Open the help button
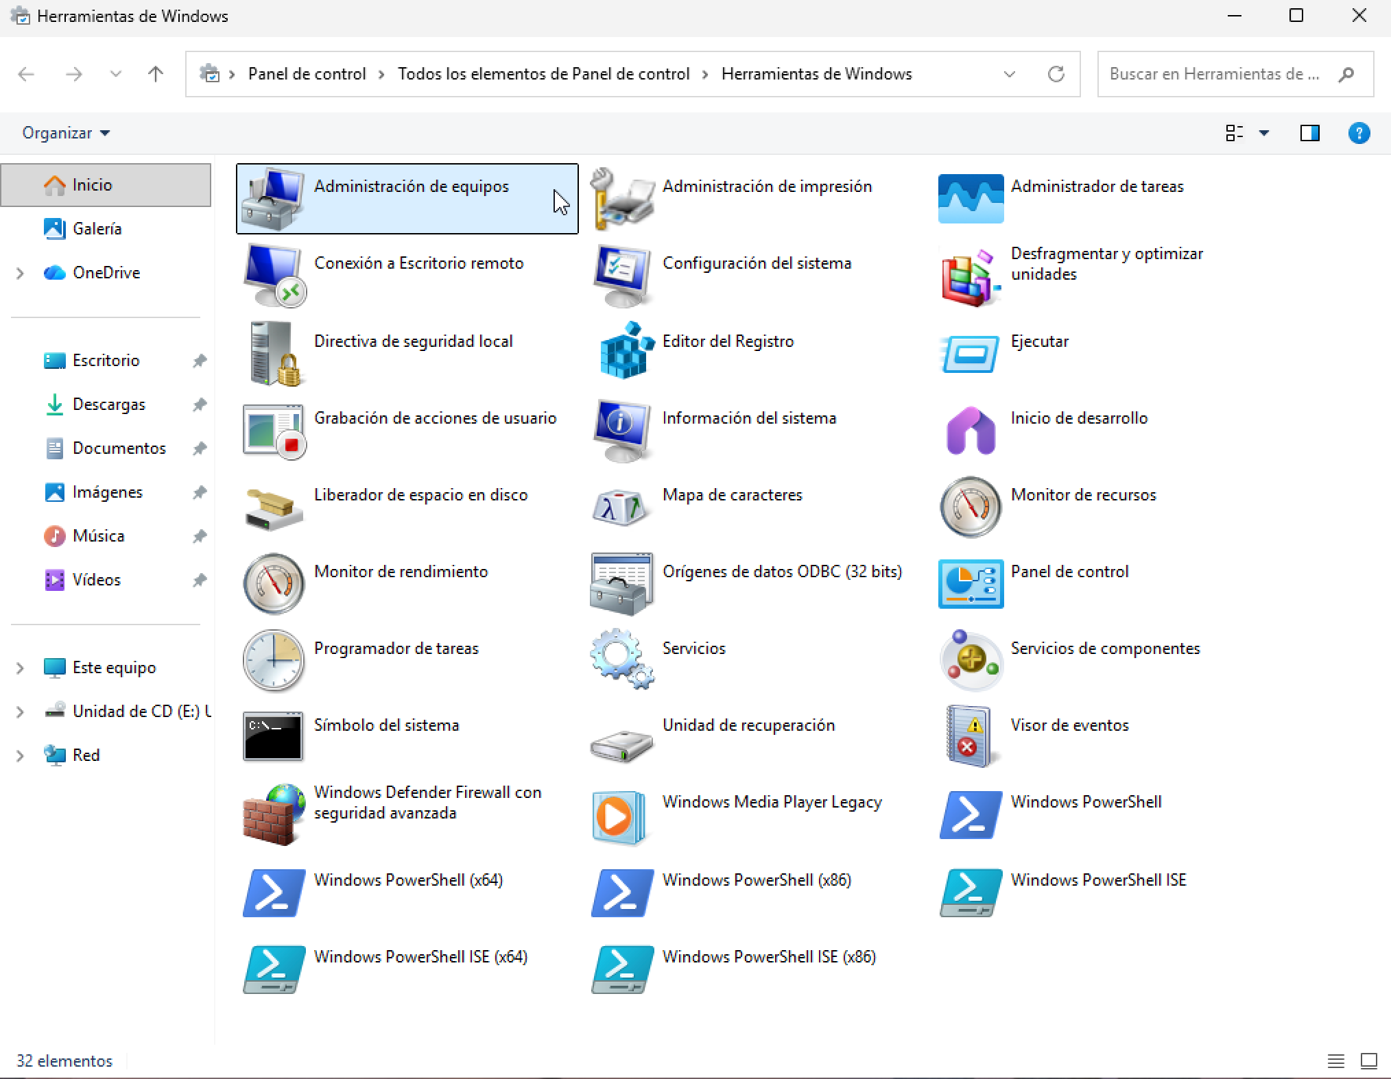This screenshot has height=1079, width=1391. [x=1359, y=133]
